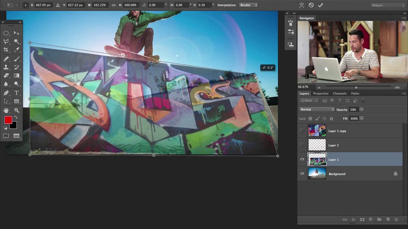Select the Elliptical Marquee tool
408x229 pixels.
6,33
